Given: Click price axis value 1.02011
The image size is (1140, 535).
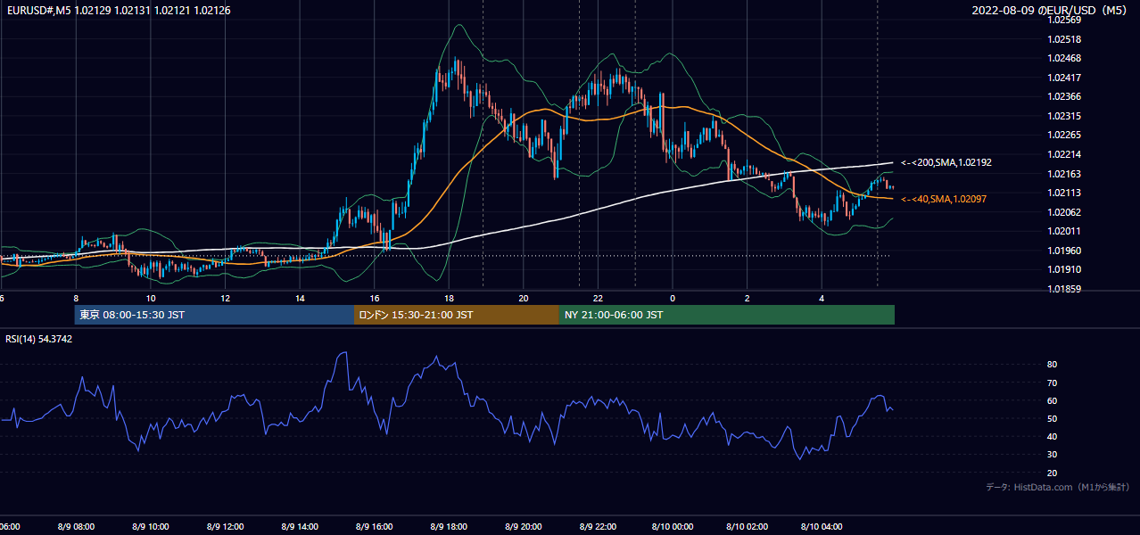Looking at the screenshot, I should tap(1065, 231).
